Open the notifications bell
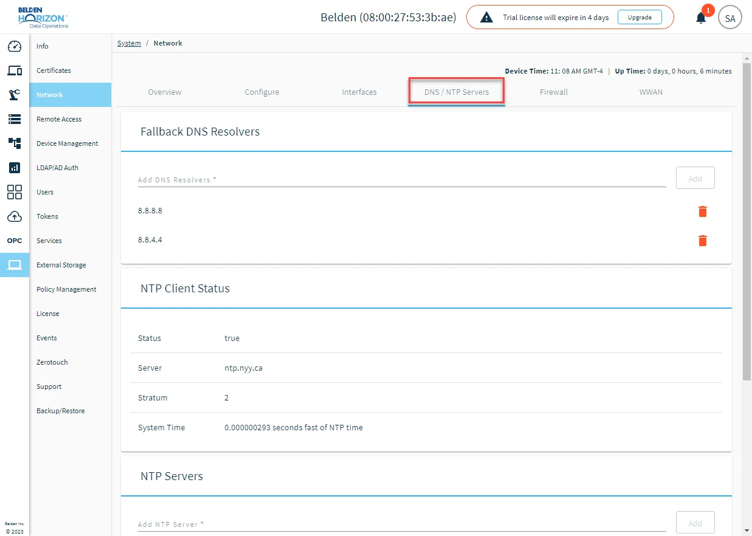This screenshot has height=536, width=752. click(701, 18)
